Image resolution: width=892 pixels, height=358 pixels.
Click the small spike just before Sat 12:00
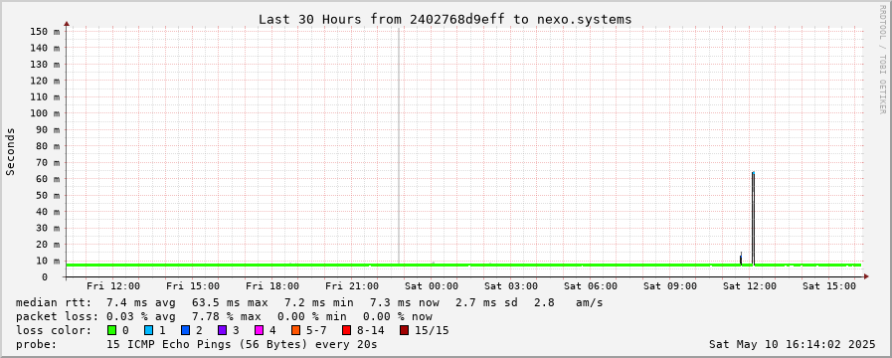pyautogui.click(x=741, y=259)
